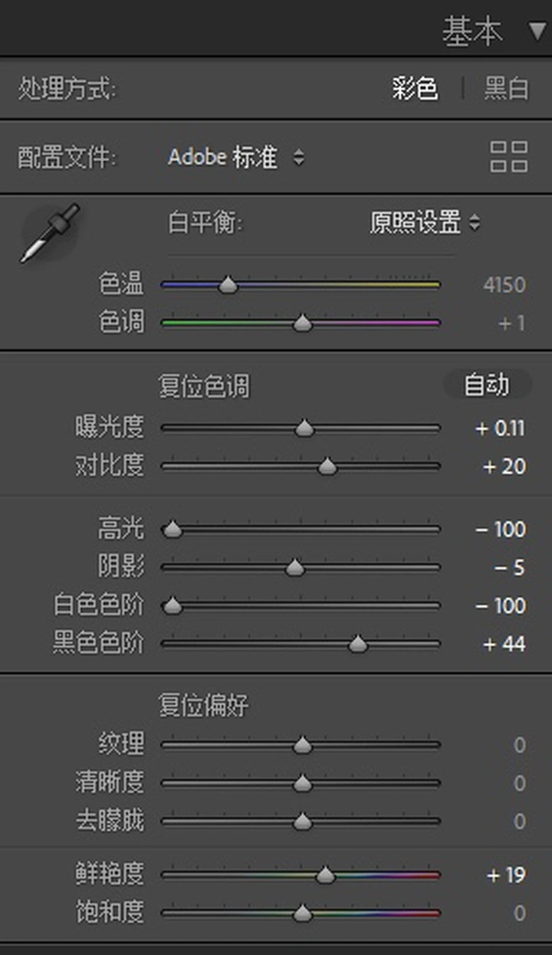Open the Adobe 标准 profile dropdown
This screenshot has width=552, height=955.
236,158
